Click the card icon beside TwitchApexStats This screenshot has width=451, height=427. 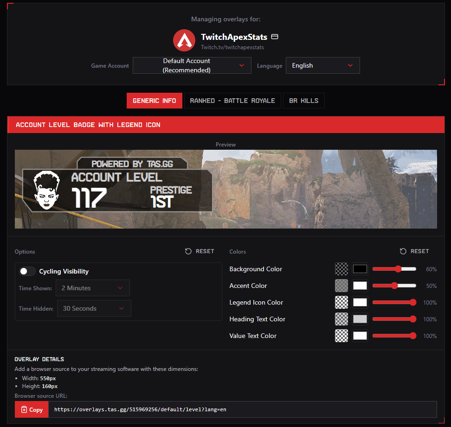pyautogui.click(x=275, y=37)
